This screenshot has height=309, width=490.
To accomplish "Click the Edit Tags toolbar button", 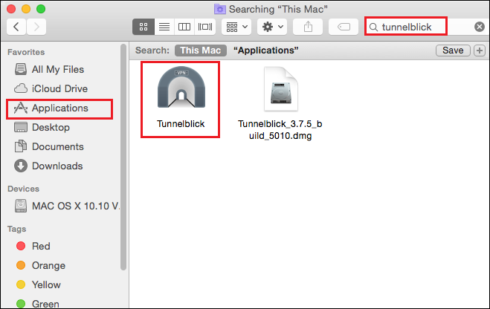I will 344,27.
